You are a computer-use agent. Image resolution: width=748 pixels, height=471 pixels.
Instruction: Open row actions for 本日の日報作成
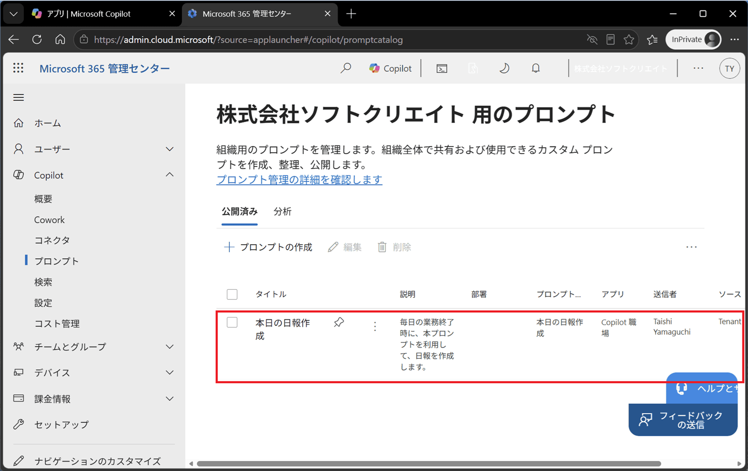pos(375,326)
